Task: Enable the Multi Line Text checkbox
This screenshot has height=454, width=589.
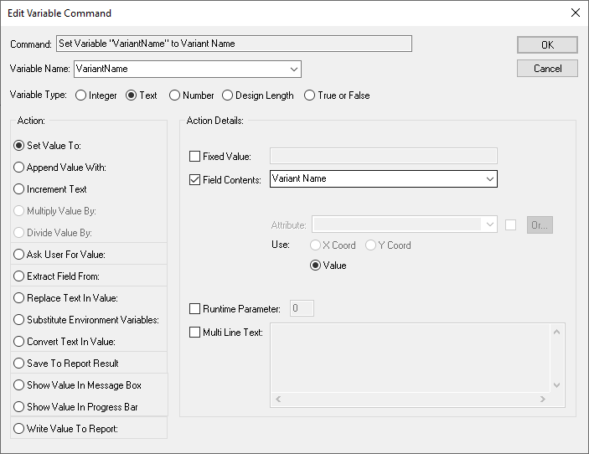Action: 195,333
